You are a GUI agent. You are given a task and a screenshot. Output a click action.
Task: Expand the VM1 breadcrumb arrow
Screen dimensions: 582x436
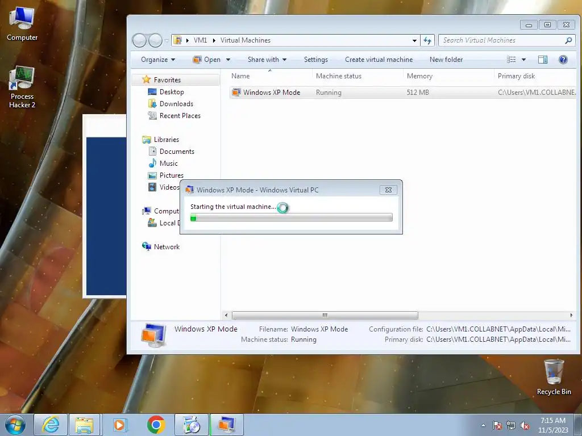pos(214,40)
